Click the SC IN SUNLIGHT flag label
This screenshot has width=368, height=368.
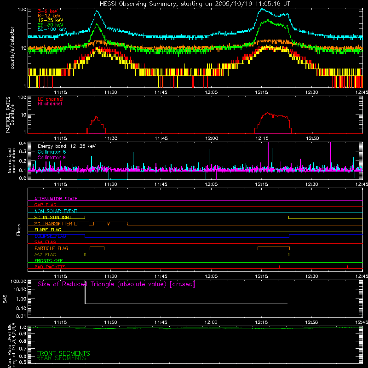pyautogui.click(x=53, y=217)
